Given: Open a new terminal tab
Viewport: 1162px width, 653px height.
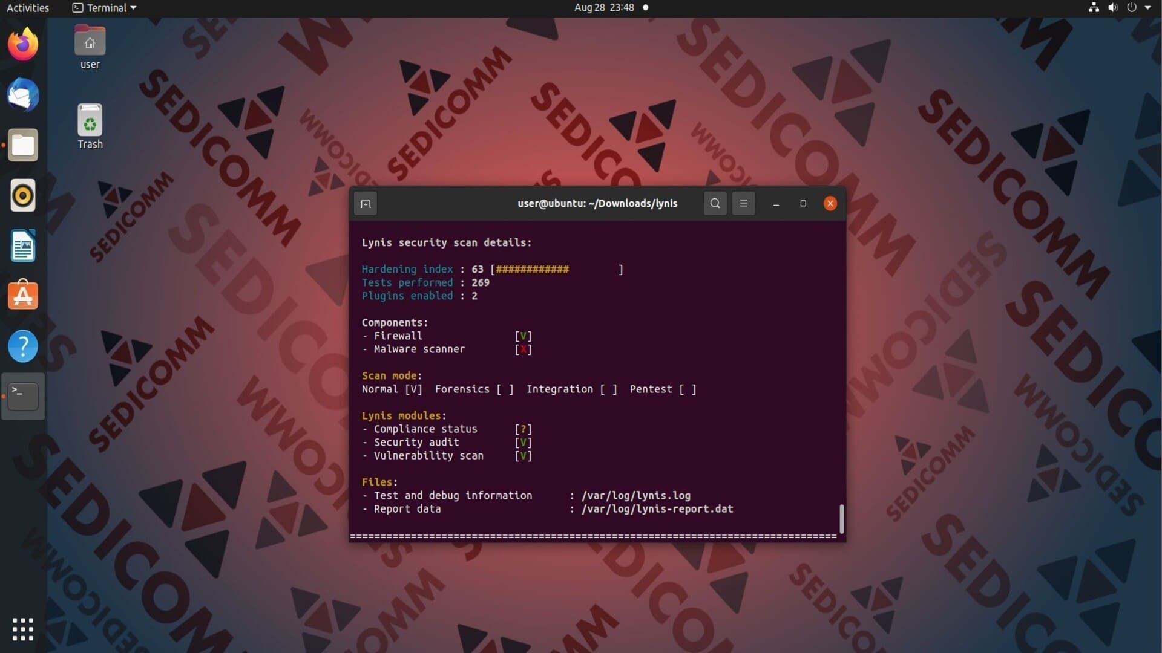Looking at the screenshot, I should coord(366,204).
